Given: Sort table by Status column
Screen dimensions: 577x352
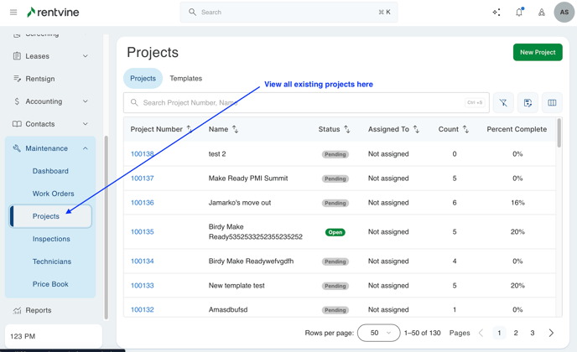Looking at the screenshot, I should 346,129.
